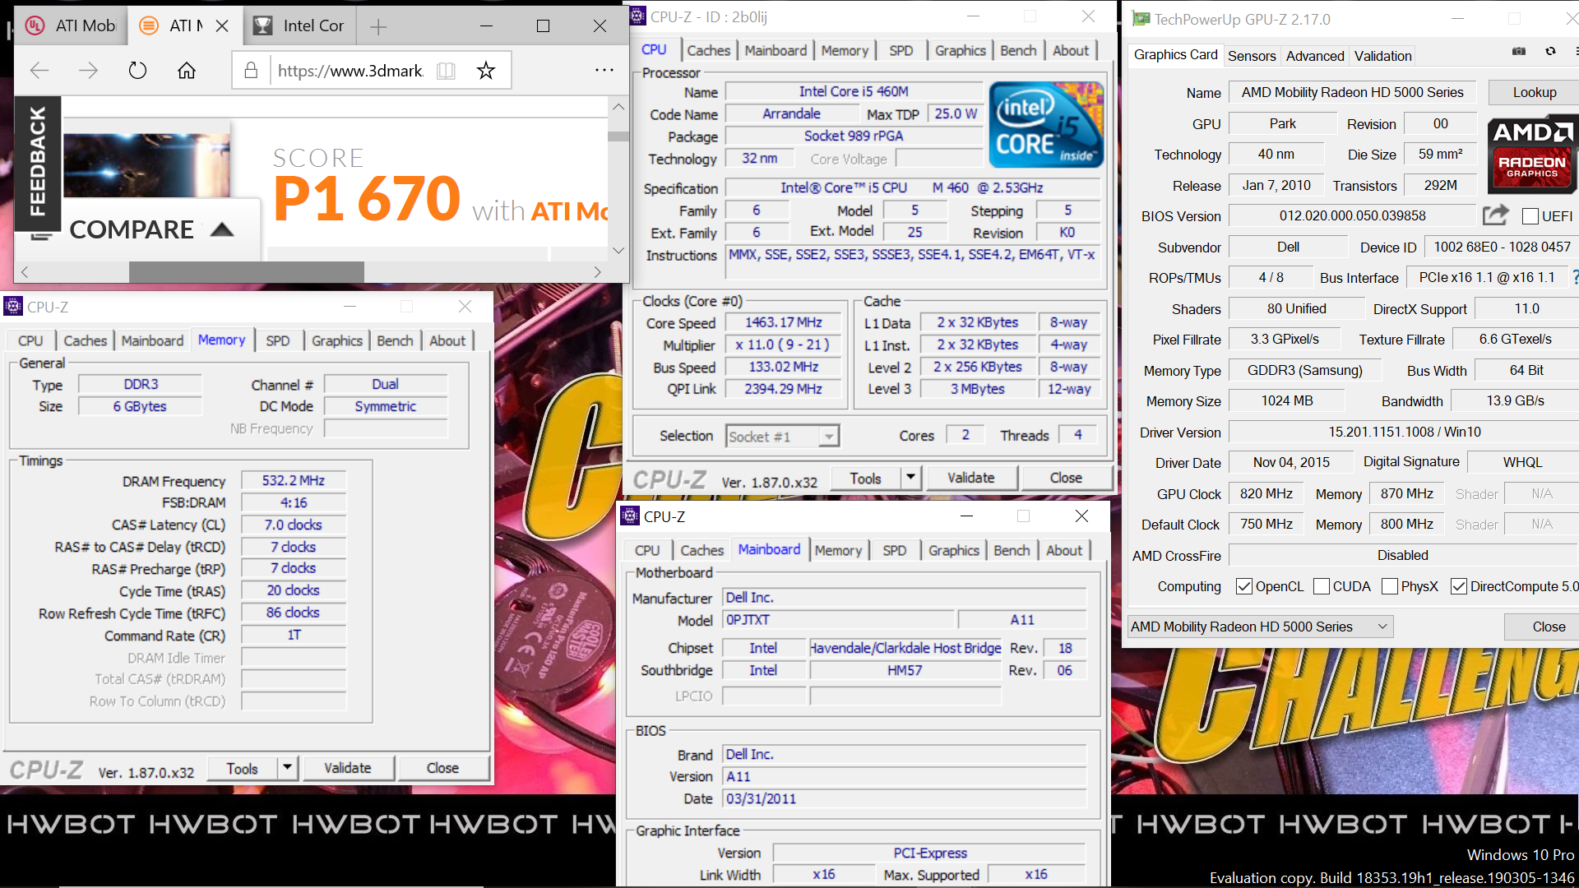The width and height of the screenshot is (1579, 888).
Task: Click Validate in the CPU-Z CPU window
Action: [x=971, y=478]
